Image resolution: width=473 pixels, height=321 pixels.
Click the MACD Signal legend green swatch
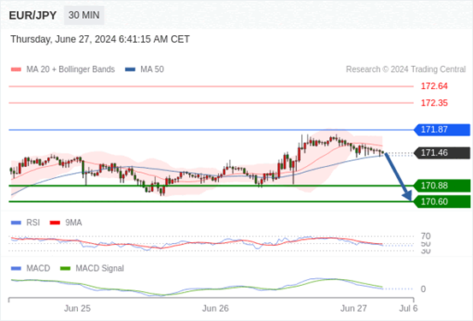tap(65, 269)
